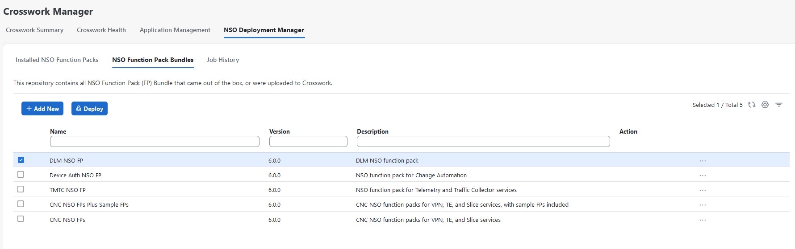Click the Crosswork Manager page title
The image size is (795, 249).
[x=48, y=12]
